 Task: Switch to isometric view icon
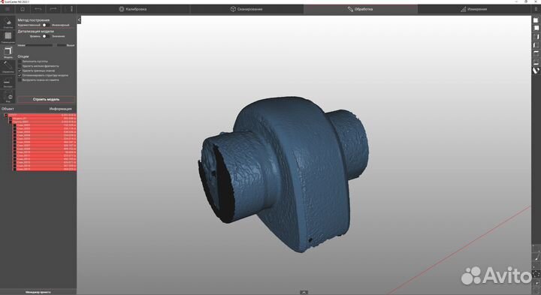(536, 71)
